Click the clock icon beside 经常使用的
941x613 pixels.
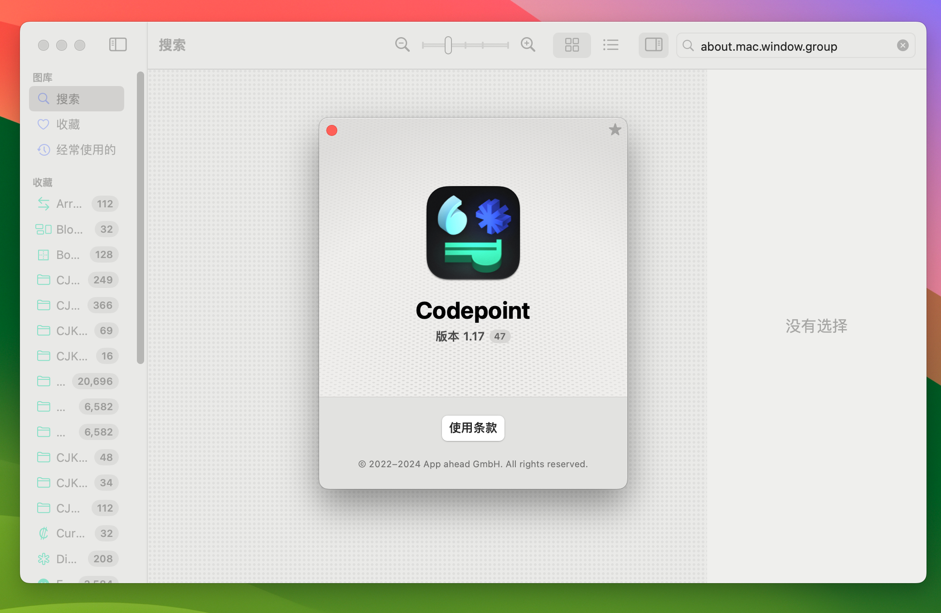point(44,149)
